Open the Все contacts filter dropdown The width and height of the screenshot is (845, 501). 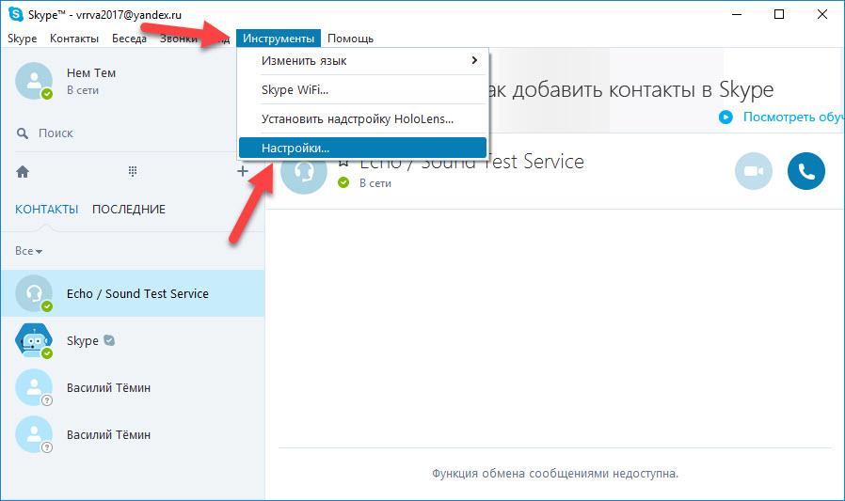coord(28,251)
